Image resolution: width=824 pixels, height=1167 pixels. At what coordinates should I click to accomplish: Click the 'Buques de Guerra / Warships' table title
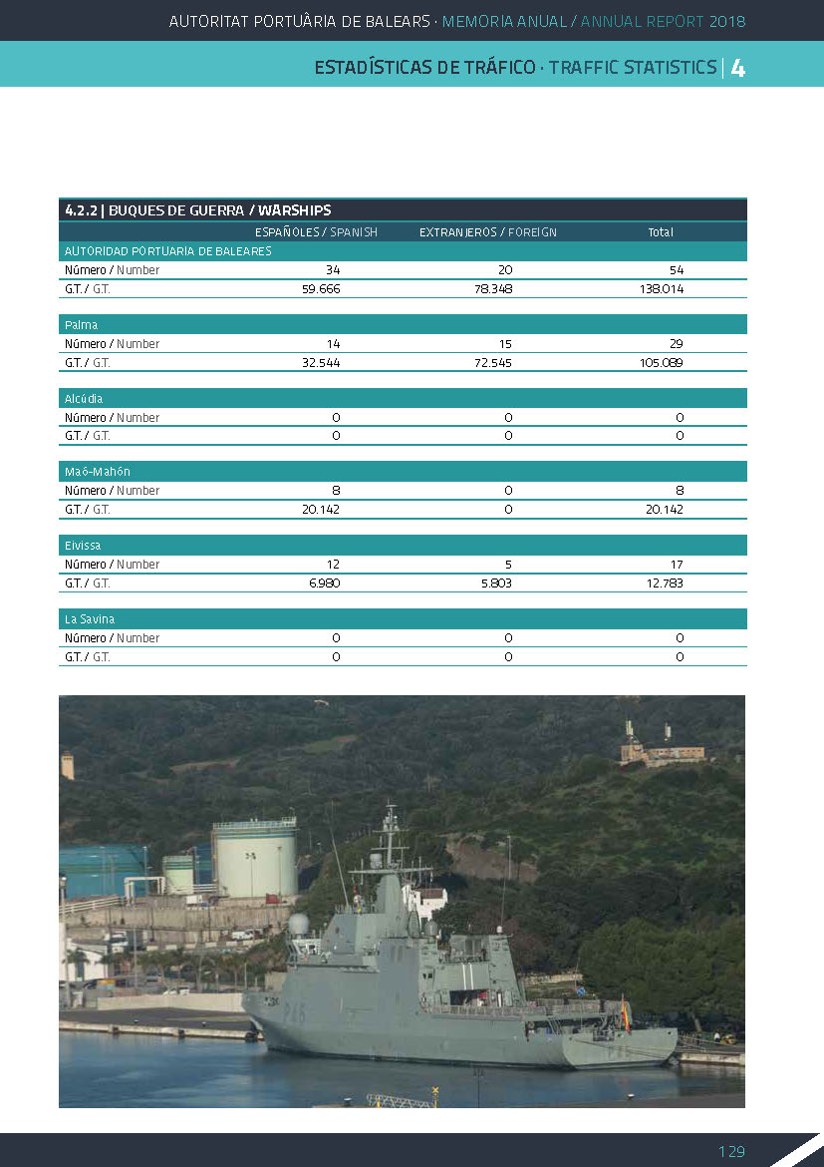point(198,210)
